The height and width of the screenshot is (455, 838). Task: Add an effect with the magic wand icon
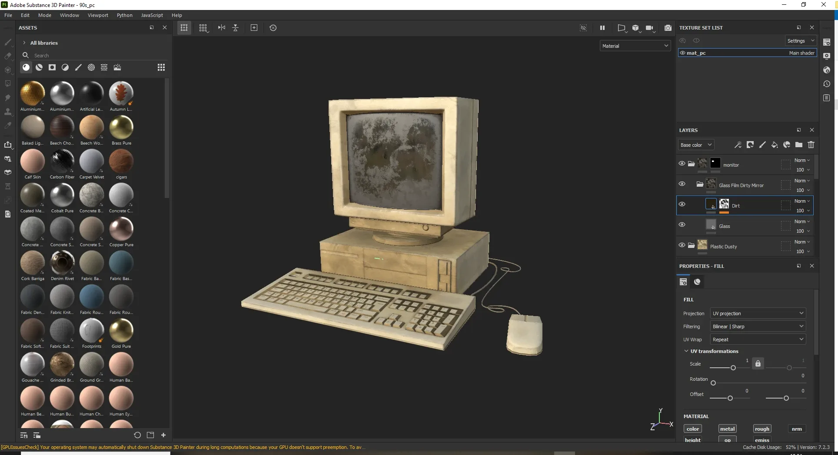[738, 145]
